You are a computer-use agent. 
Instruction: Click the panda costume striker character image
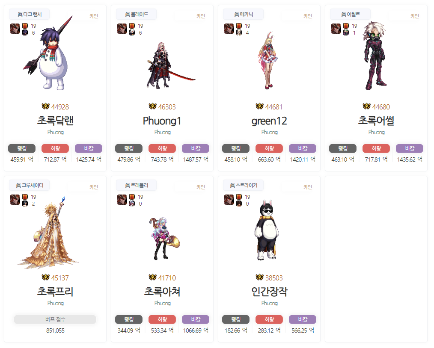click(x=266, y=230)
